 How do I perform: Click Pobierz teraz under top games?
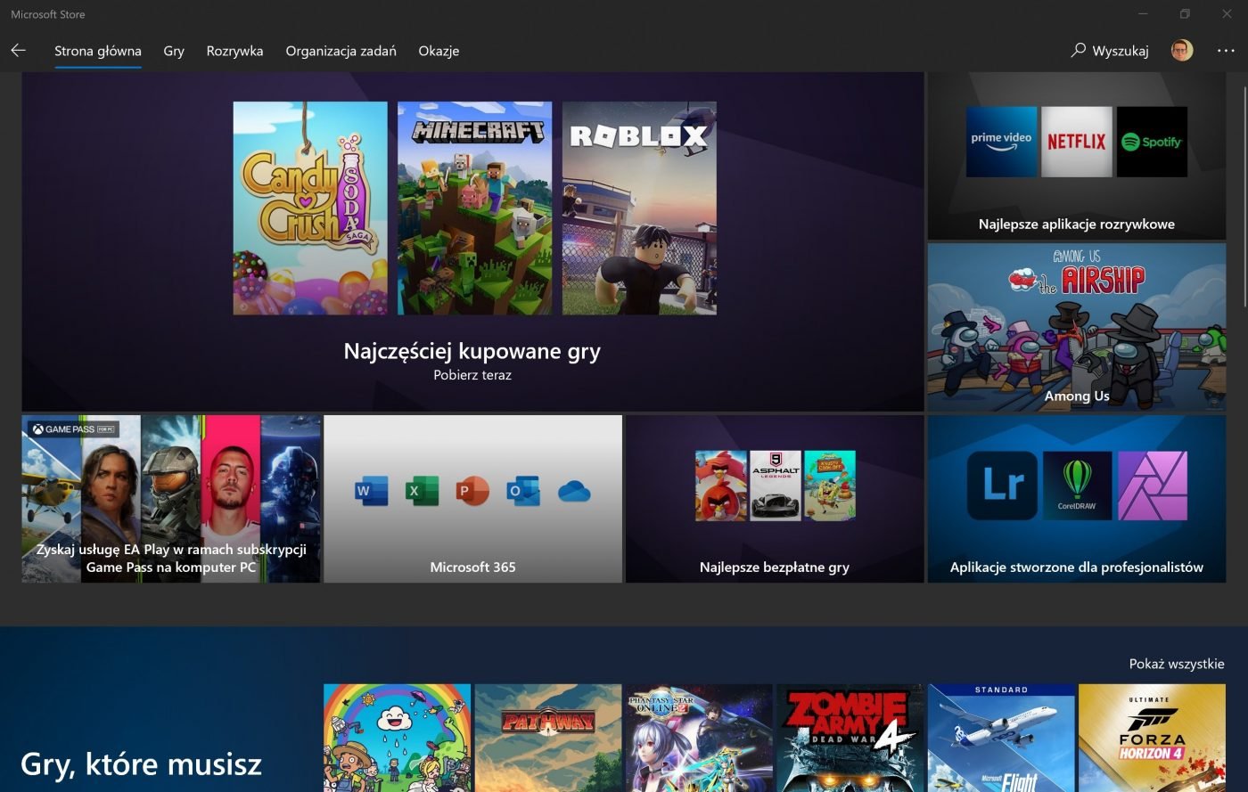click(x=472, y=375)
